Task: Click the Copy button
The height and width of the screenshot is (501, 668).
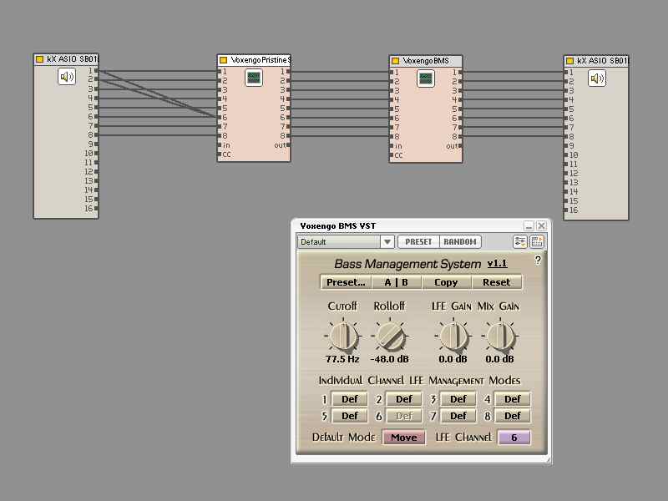Action: [446, 282]
